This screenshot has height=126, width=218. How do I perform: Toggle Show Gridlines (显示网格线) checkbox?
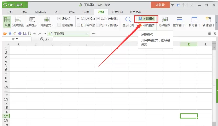point(78,18)
